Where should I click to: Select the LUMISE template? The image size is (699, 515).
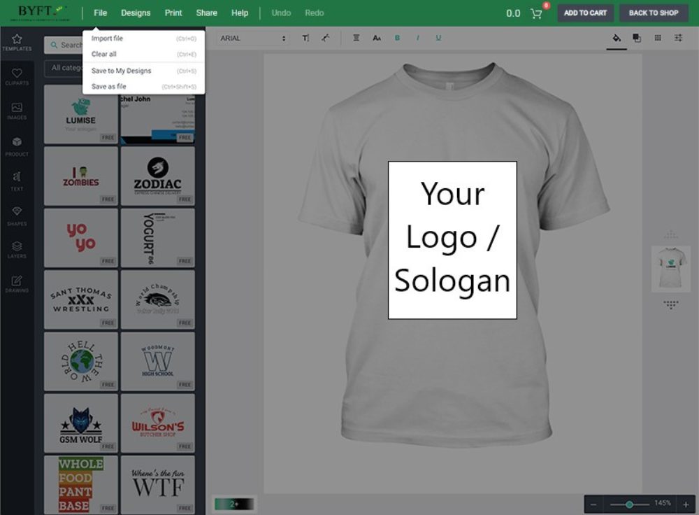81,115
